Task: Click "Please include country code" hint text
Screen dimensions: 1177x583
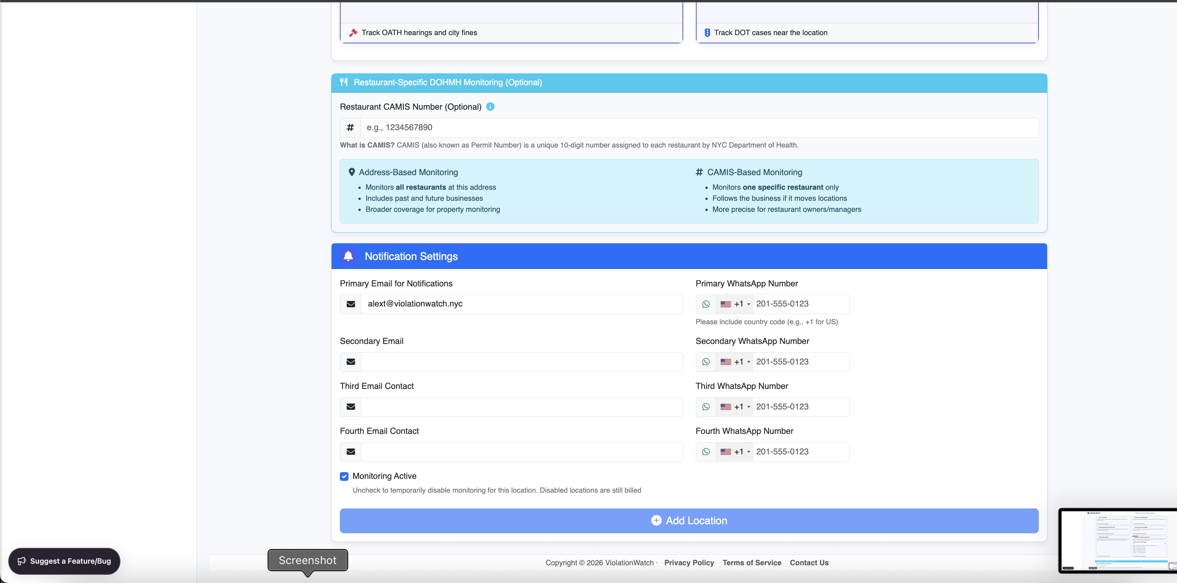Action: click(767, 322)
